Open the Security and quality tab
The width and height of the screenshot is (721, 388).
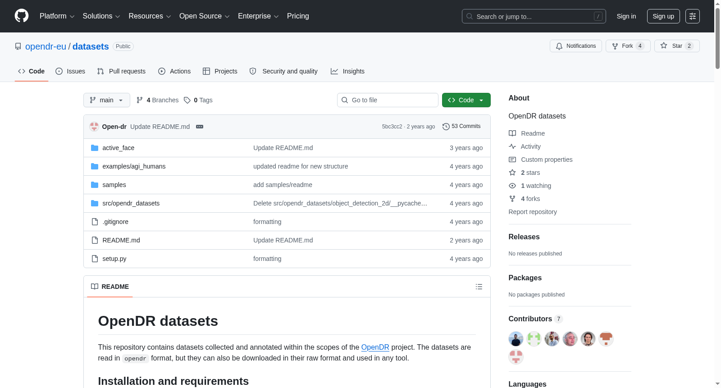(283, 71)
